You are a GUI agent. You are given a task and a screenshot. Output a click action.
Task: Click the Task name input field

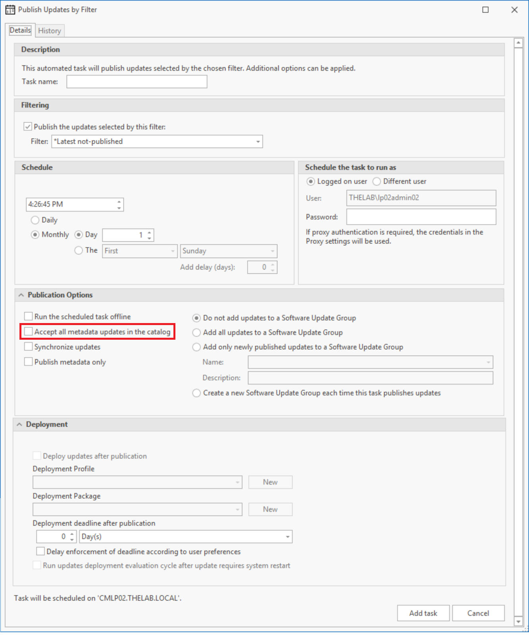(137, 81)
